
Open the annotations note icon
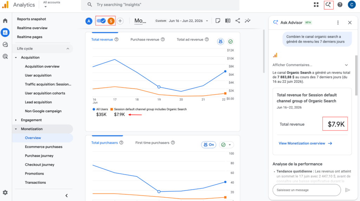pos(218,21)
